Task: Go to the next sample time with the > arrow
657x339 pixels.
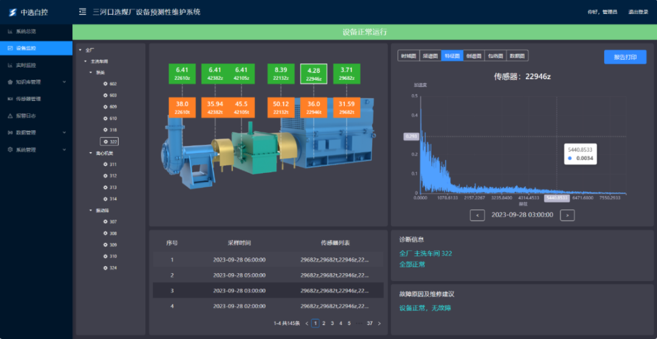Action: click(567, 215)
